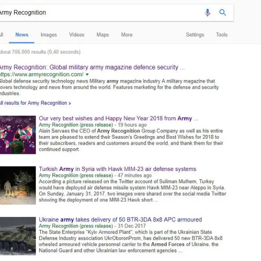Click the microphone voice search icon
Viewport: 261px width, 261px height.
[207, 13]
